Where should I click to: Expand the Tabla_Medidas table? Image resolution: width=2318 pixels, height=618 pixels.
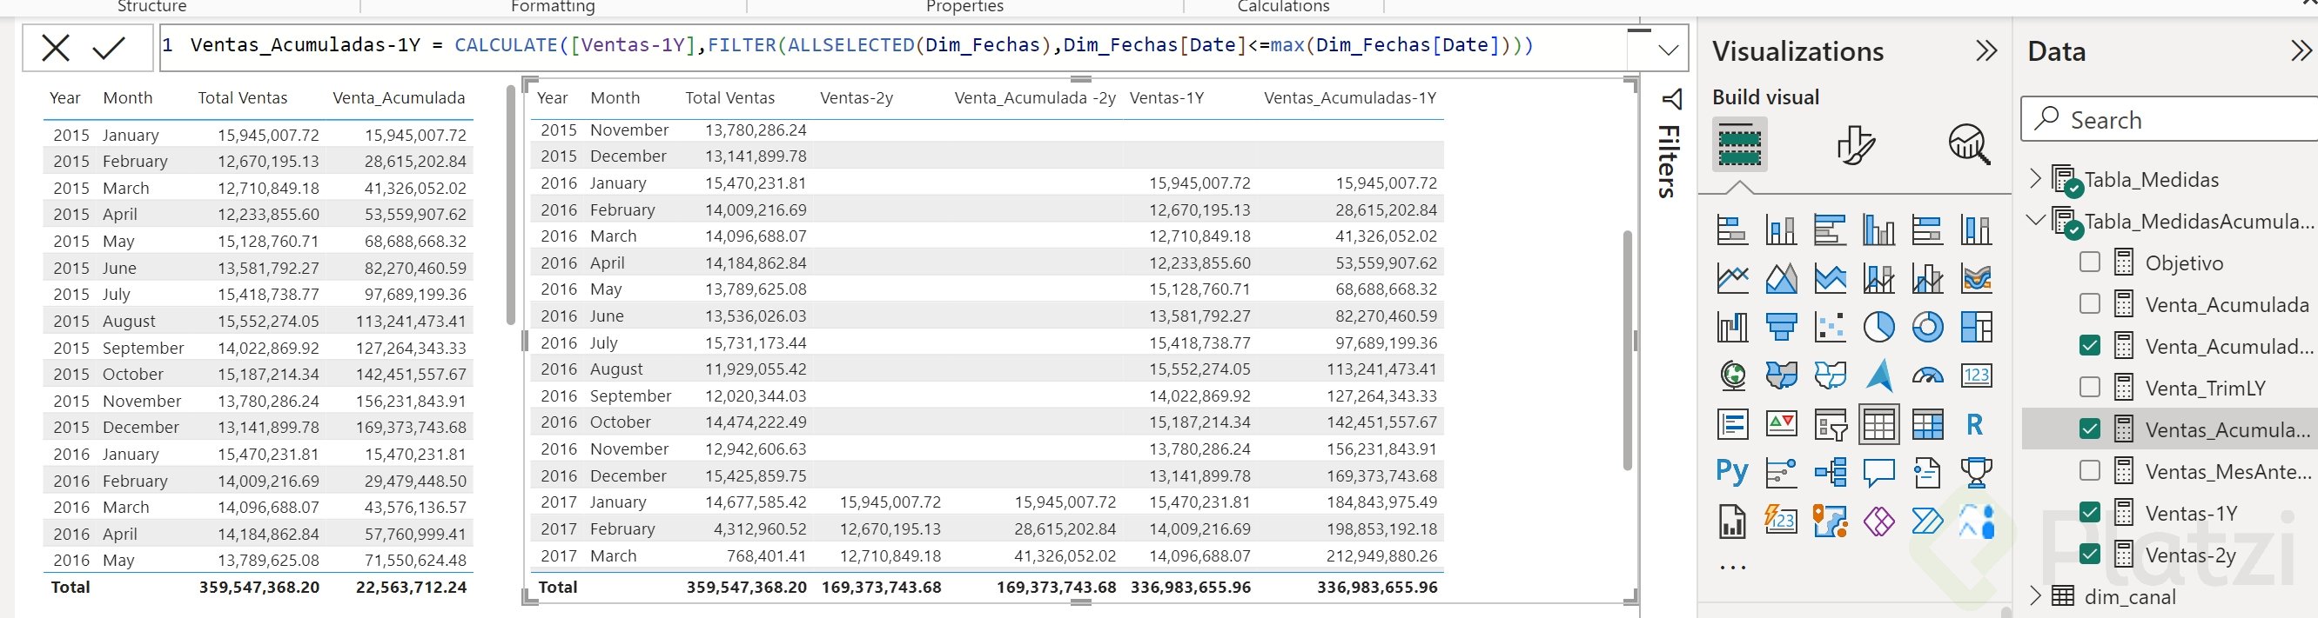[x=2035, y=179]
